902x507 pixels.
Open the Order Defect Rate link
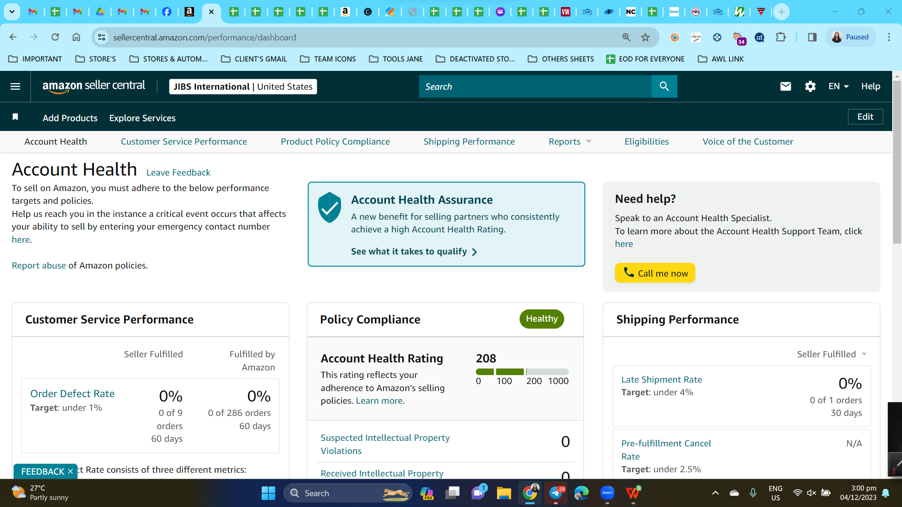(x=72, y=394)
